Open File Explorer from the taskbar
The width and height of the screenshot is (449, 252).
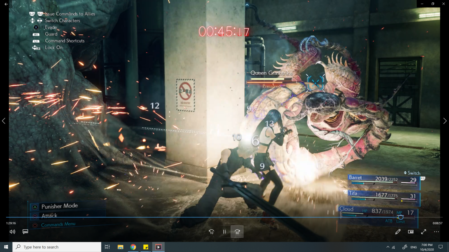120,247
